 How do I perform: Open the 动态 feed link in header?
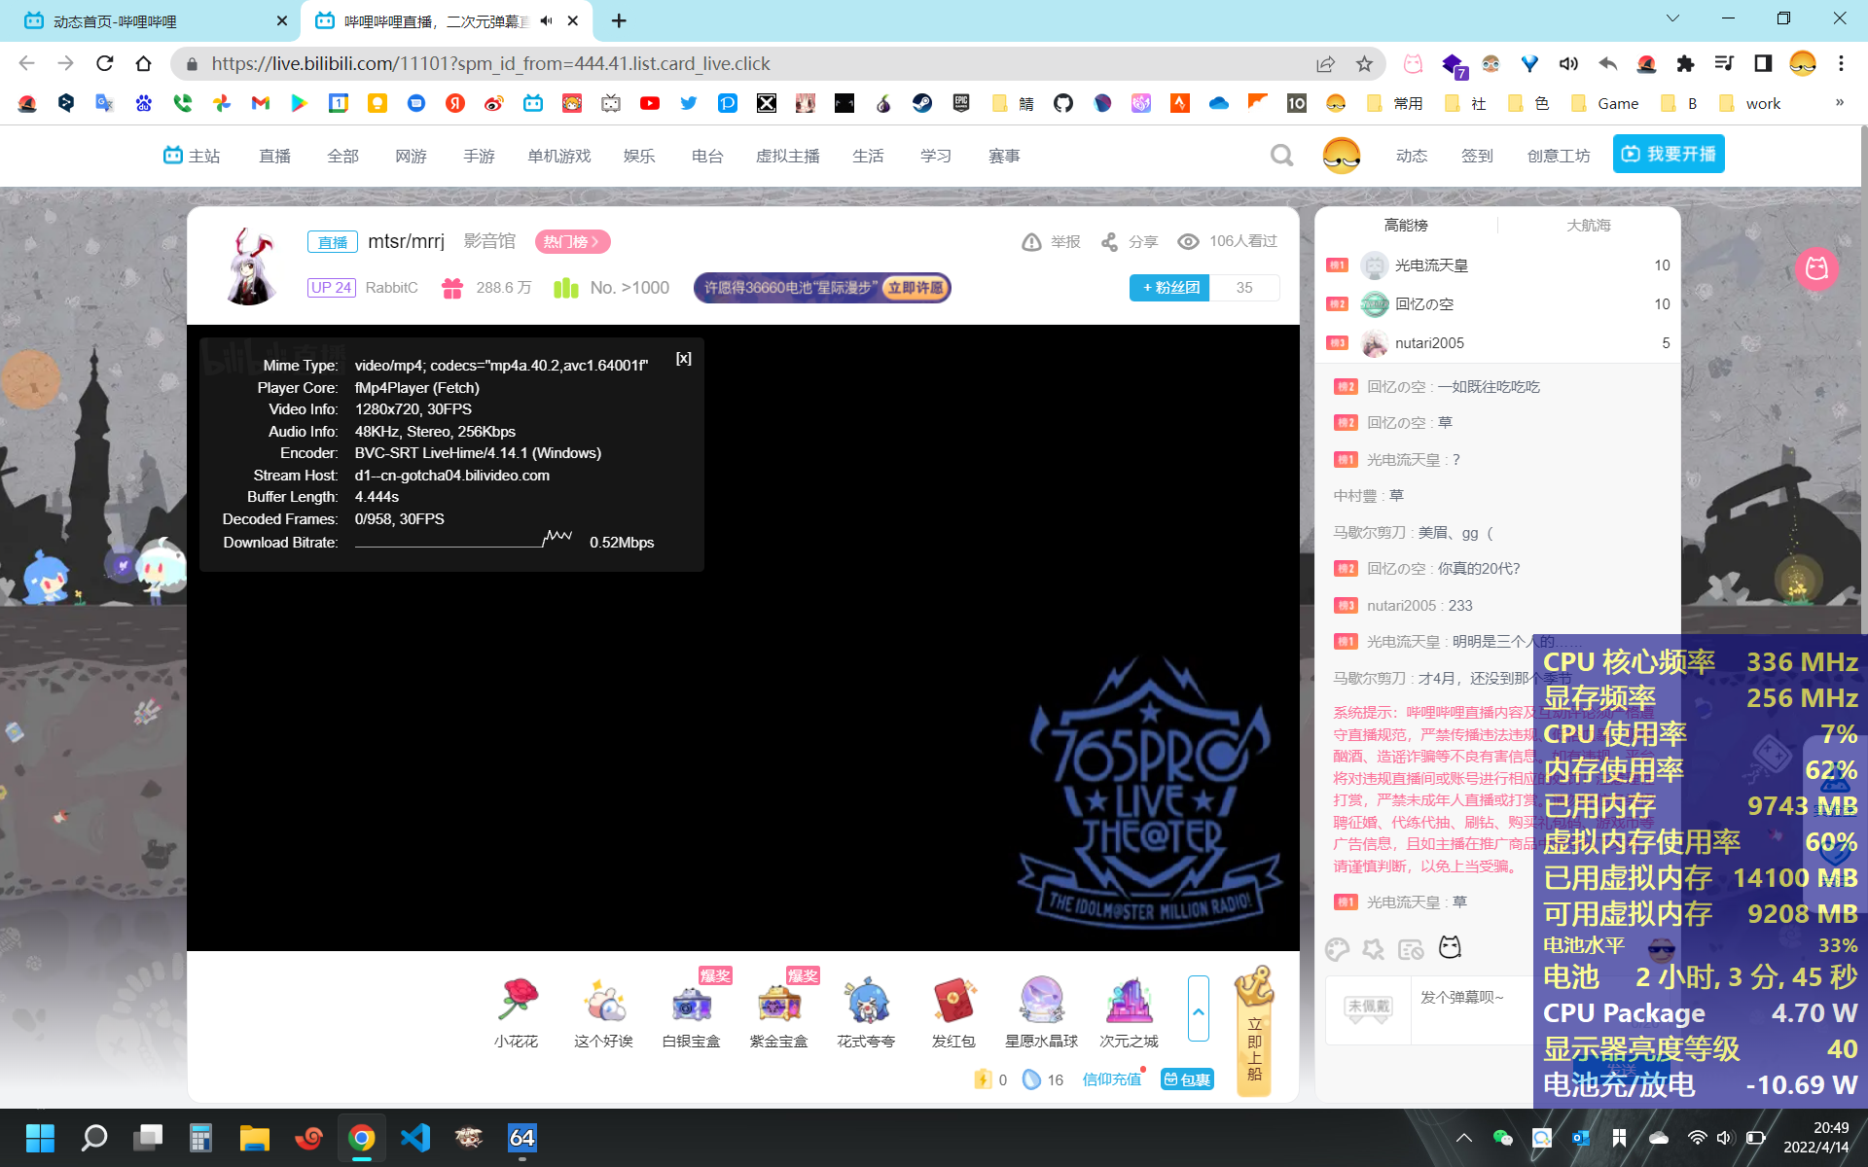[x=1412, y=156]
